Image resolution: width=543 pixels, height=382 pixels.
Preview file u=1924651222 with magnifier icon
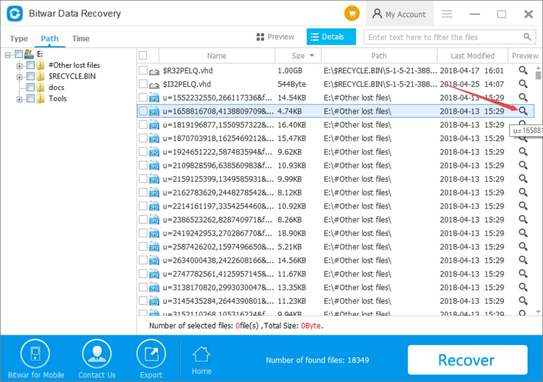coord(523,152)
